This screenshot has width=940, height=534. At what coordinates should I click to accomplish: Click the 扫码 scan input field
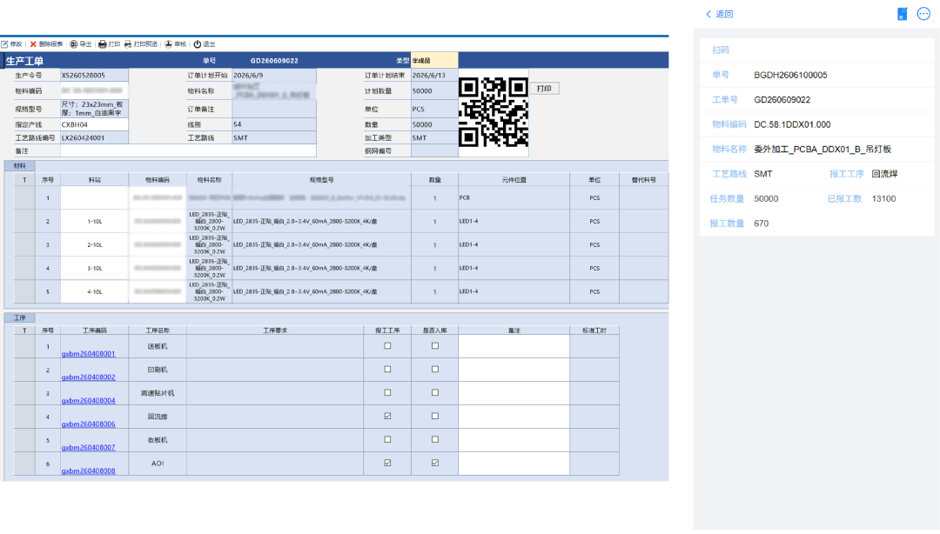tap(816, 50)
